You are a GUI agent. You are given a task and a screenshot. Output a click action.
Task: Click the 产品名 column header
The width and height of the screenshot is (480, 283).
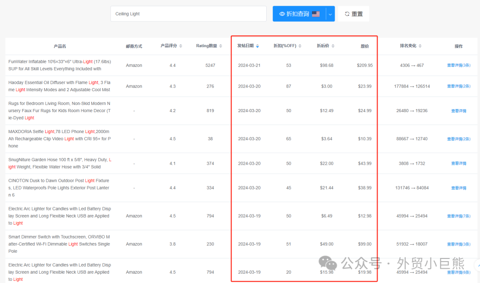(x=60, y=46)
